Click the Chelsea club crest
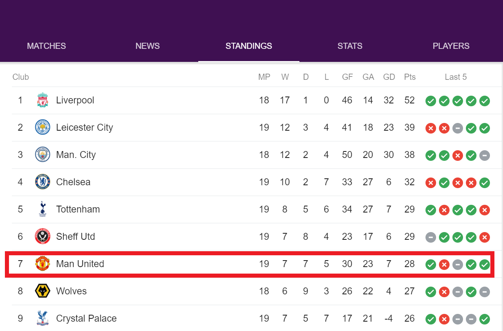Viewport: 503px width, 331px height. pos(42,182)
